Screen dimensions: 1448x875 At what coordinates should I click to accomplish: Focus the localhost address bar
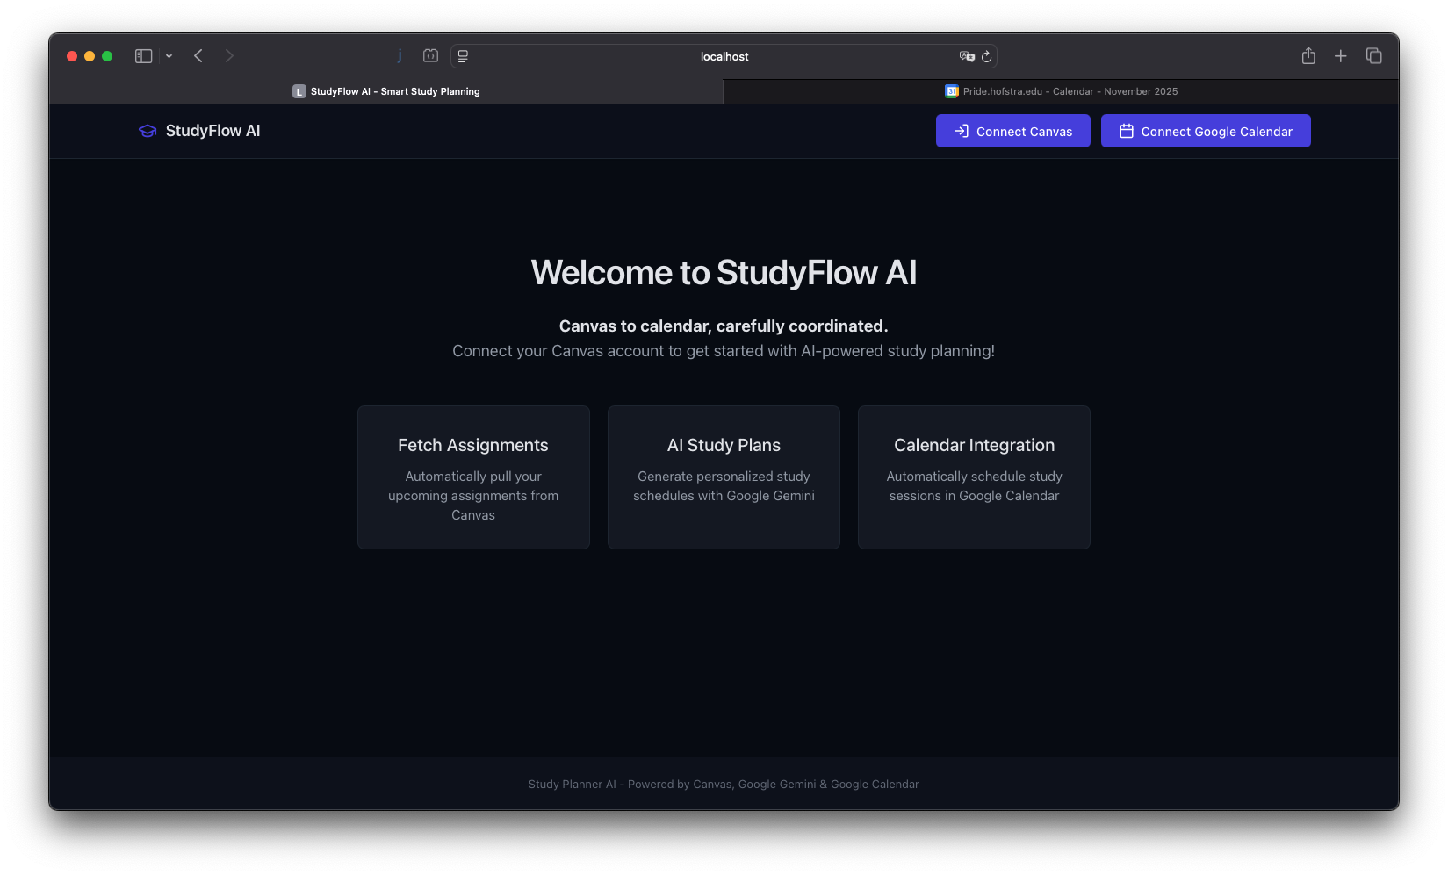724,56
